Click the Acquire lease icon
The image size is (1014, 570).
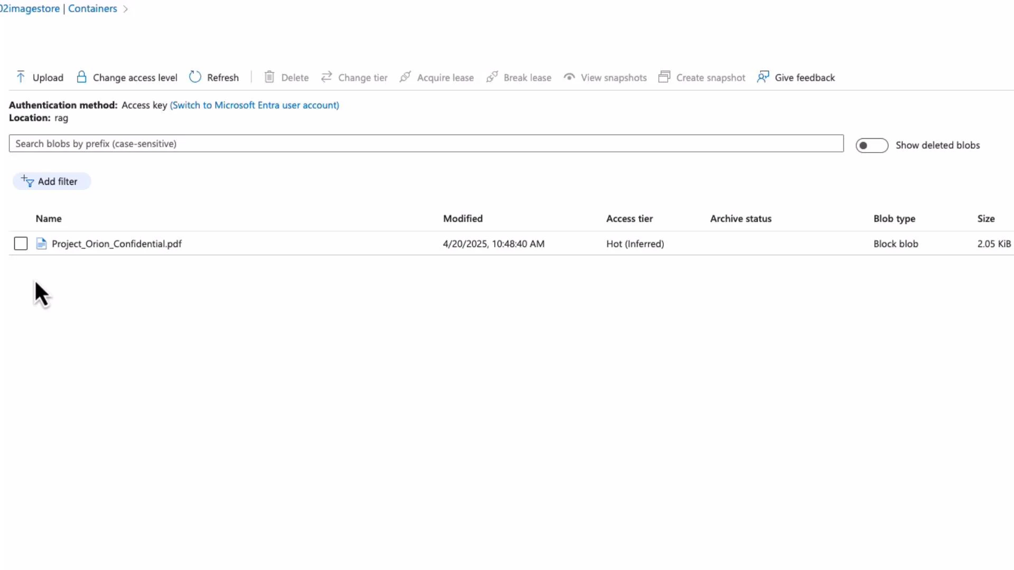pos(405,77)
